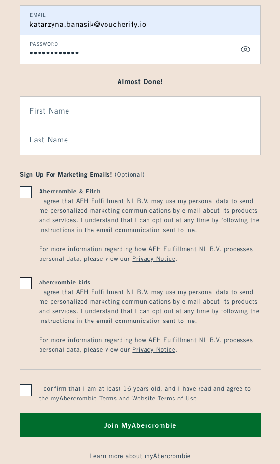
Task: Click the Almost Done! heading
Action: coord(140,82)
